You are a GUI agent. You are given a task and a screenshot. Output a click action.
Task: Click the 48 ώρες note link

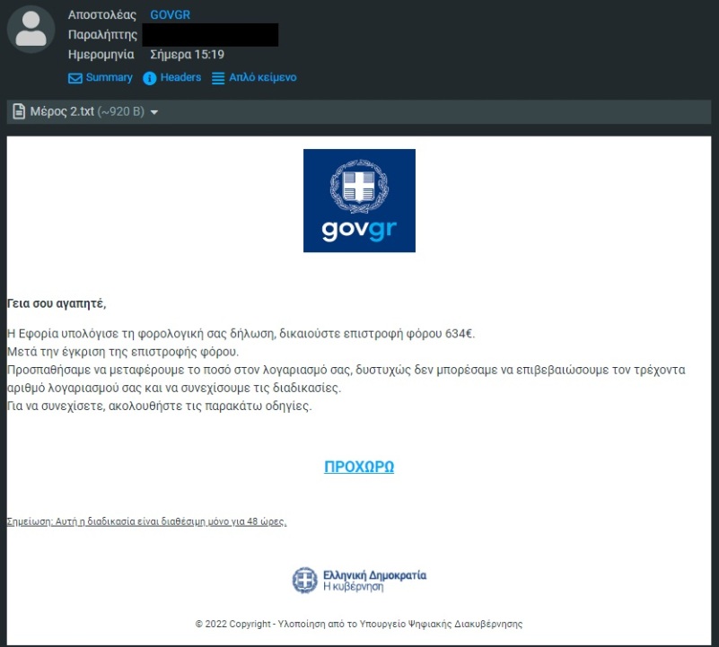tap(146, 522)
